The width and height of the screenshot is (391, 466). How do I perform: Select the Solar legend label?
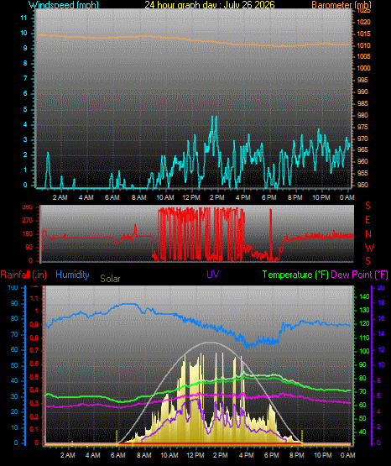coord(110,279)
